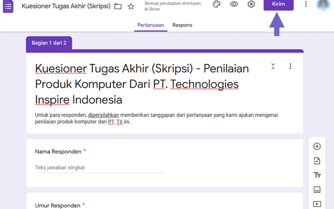Viewport: 334px width, 209px height.
Task: Click Semua perubahan disimpan di Drive status
Action: point(172,6)
